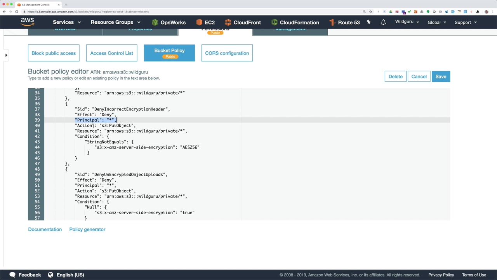
Task: Click line 40 Action s3:PutObject
Action: coord(105,126)
